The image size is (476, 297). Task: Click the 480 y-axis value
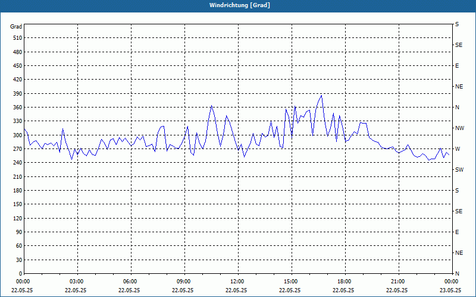[18, 52]
